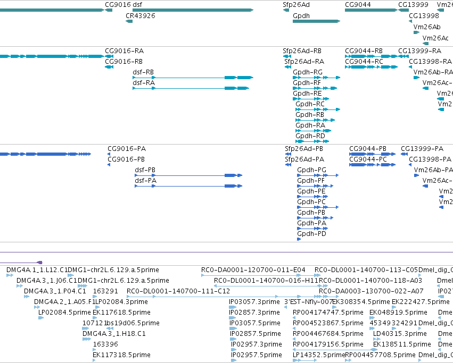Click the dsf-RB transcript label
The width and height of the screenshot is (453, 363).
click(x=143, y=72)
